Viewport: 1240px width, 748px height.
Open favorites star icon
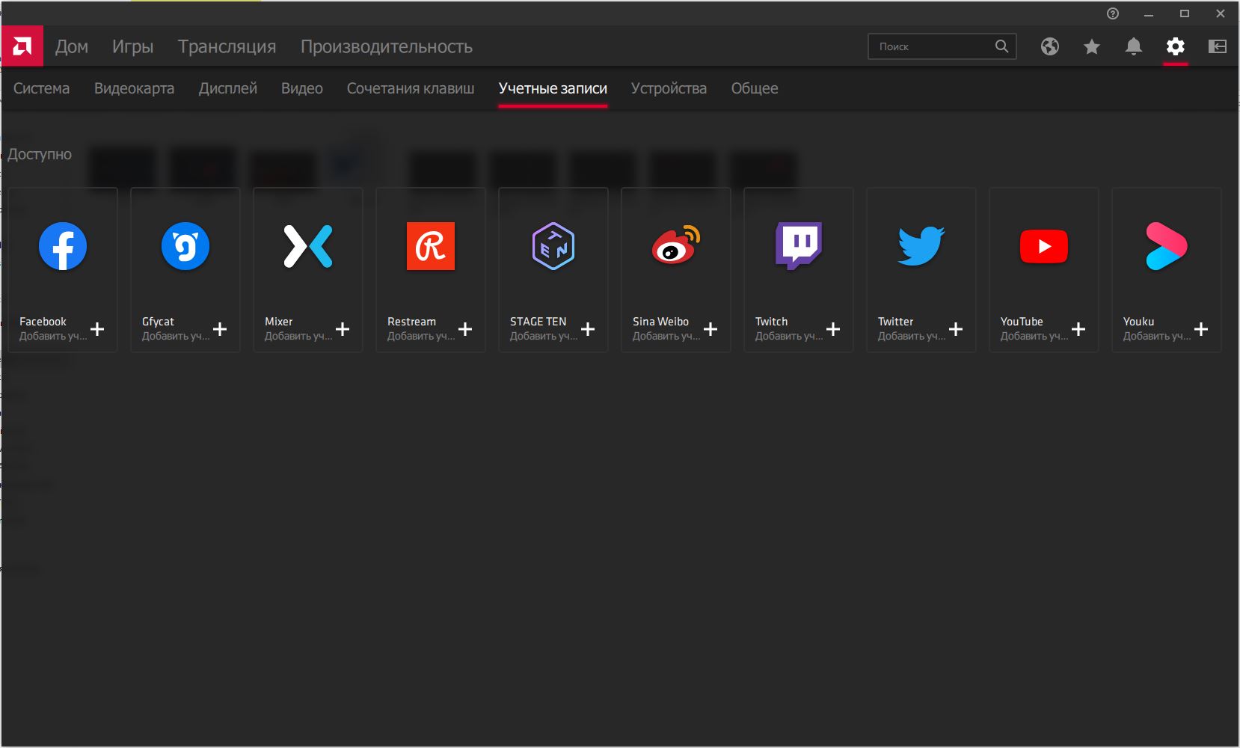point(1092,46)
